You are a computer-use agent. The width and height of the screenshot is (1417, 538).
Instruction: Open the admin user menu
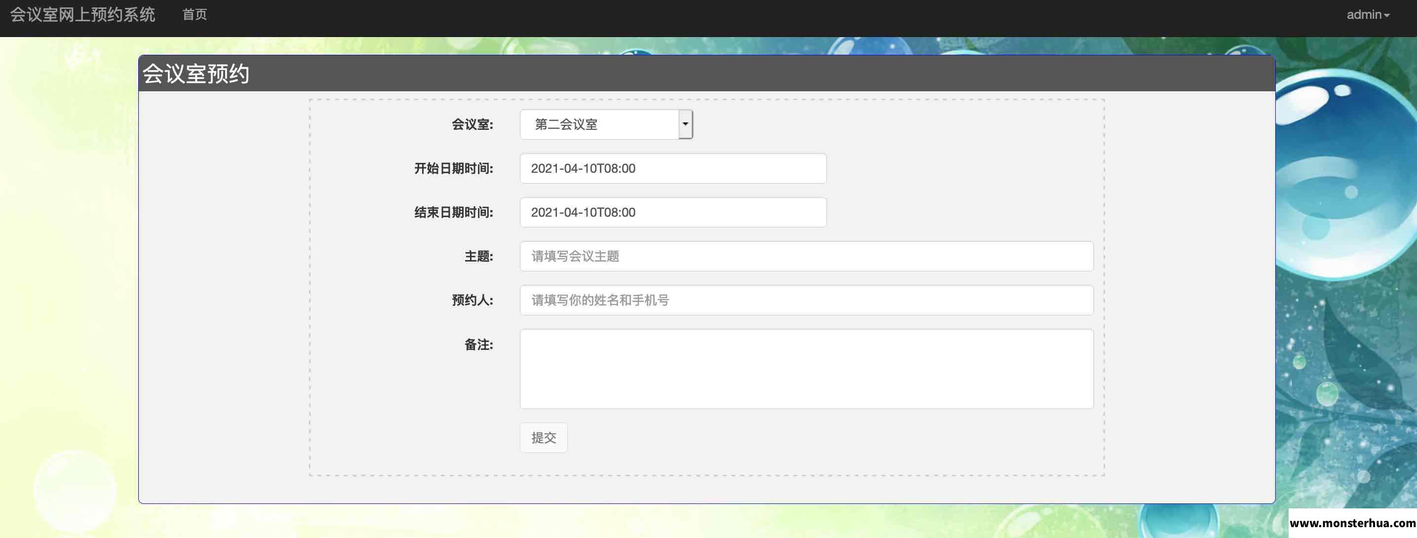[x=1368, y=15]
